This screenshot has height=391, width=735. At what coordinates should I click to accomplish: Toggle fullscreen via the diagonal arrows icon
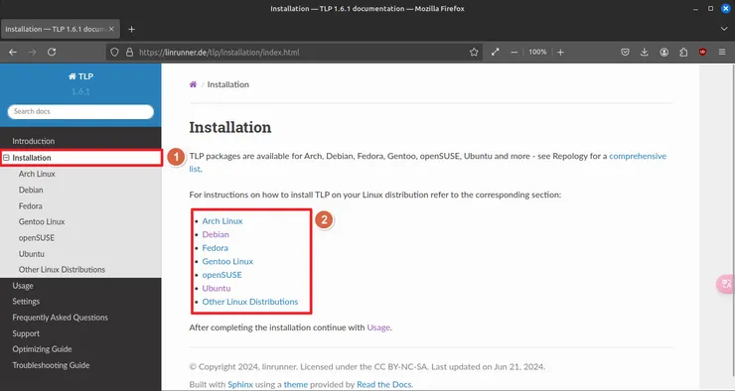tap(495, 52)
